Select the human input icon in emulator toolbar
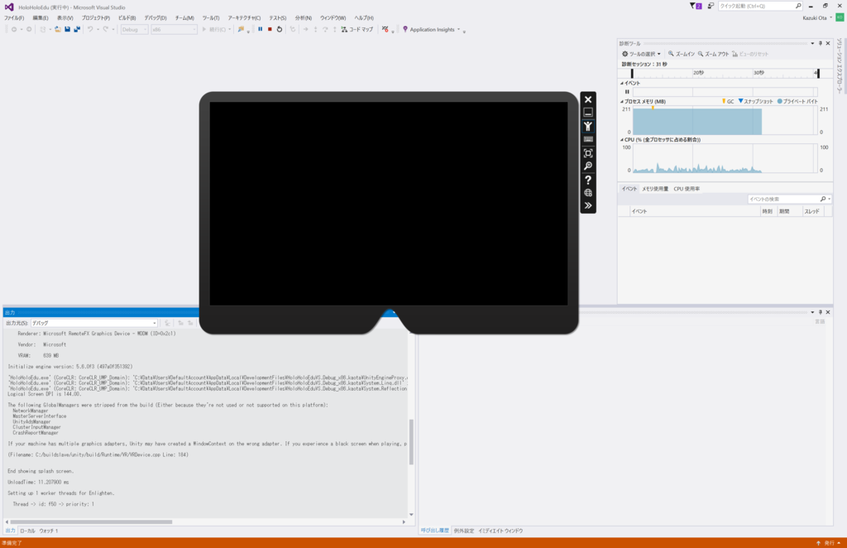This screenshot has height=548, width=847. click(x=588, y=126)
